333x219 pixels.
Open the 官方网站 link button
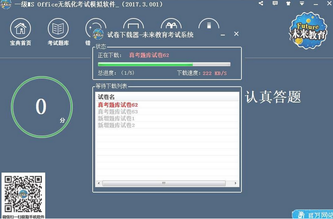(x=312, y=214)
